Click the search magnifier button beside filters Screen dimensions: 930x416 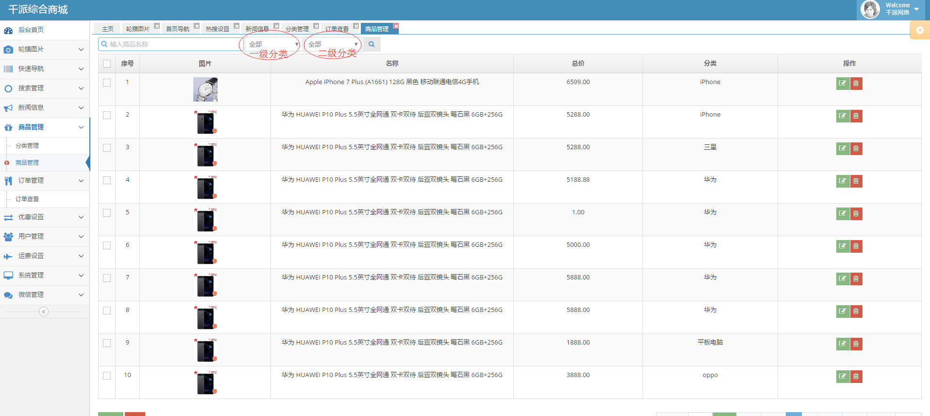point(372,44)
